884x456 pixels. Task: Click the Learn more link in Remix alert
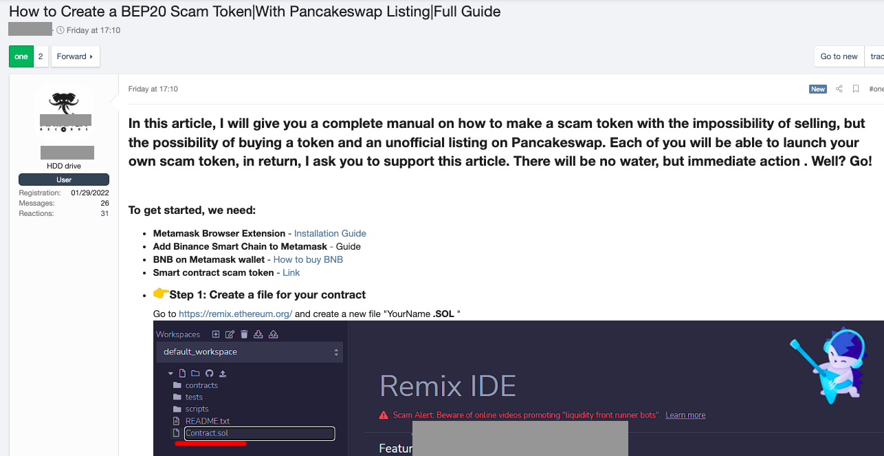685,415
